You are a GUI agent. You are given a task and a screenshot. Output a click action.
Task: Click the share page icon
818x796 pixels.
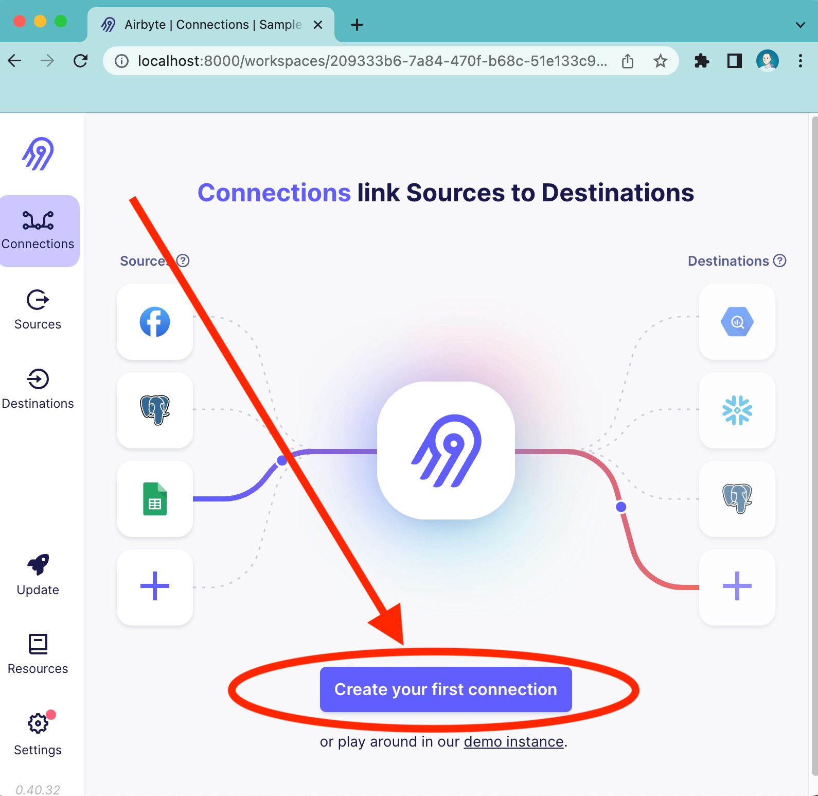(x=628, y=61)
